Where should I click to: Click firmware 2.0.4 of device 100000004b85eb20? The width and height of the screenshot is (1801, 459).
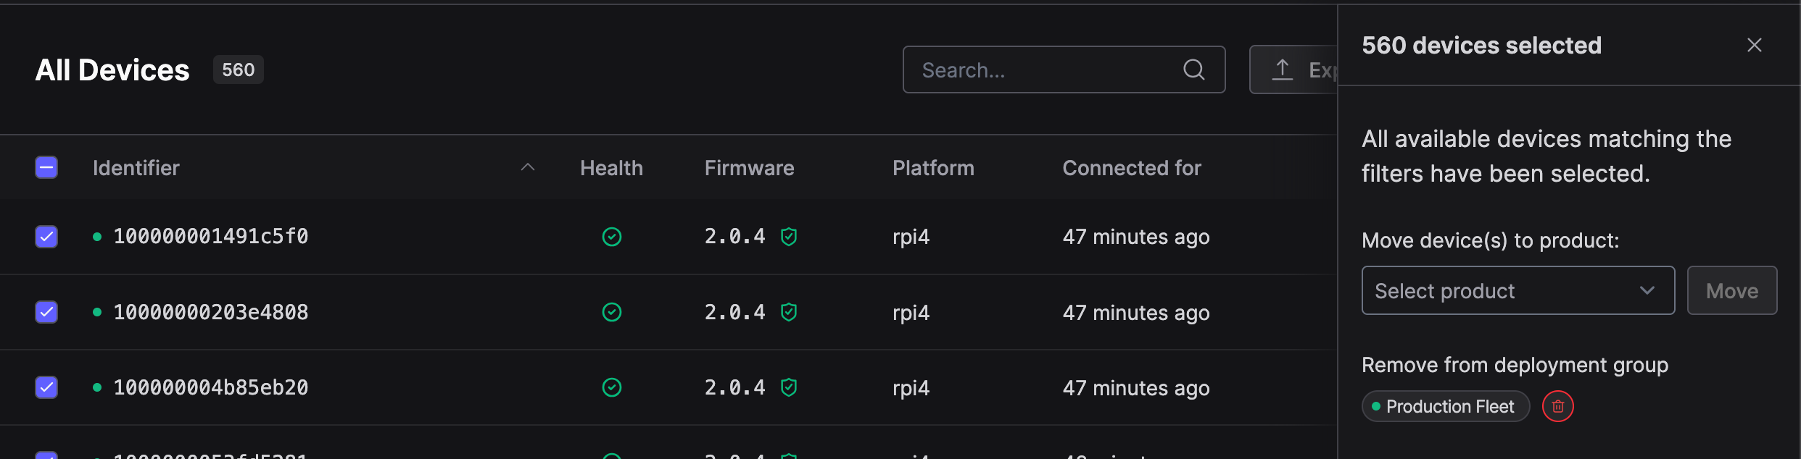click(735, 387)
